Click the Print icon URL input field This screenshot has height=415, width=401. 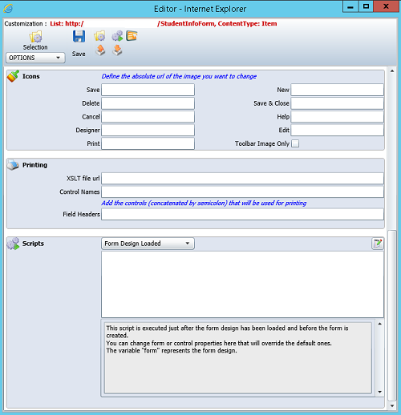click(x=148, y=143)
